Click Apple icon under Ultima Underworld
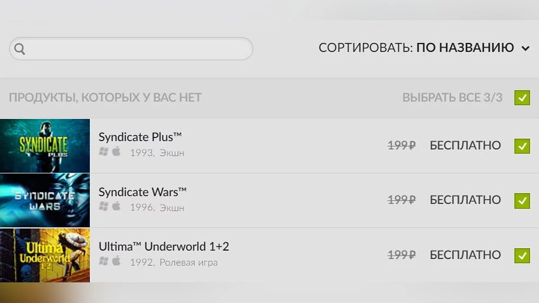The height and width of the screenshot is (303, 539). coord(116,261)
